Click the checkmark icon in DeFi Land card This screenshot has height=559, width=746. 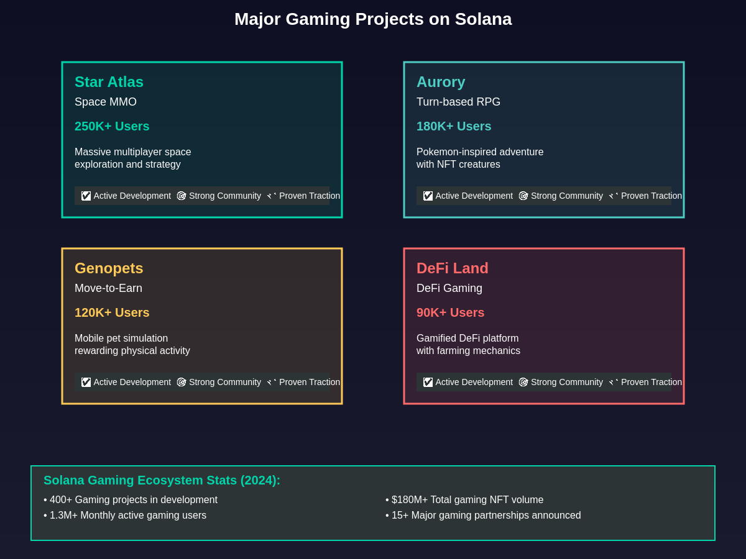(x=428, y=382)
